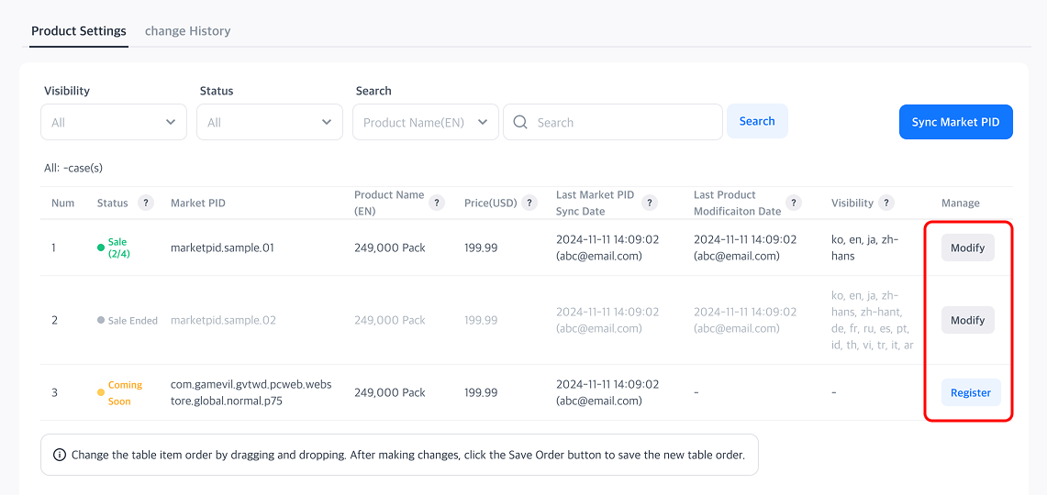
Task: Switch to the change History tab
Action: click(x=187, y=31)
